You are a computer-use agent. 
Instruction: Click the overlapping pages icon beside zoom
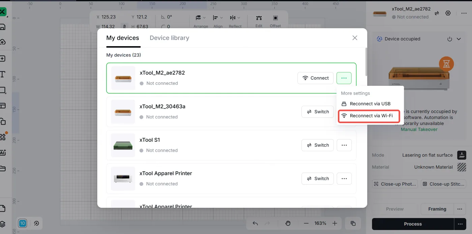[353, 223]
